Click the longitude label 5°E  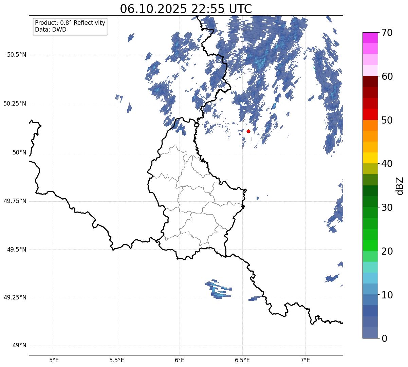54,360
